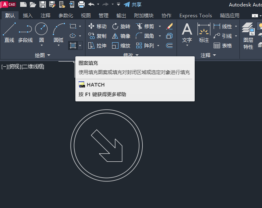The width and height of the screenshot is (262, 208).
Task: Click the explode tool icon
Action: (169, 36)
